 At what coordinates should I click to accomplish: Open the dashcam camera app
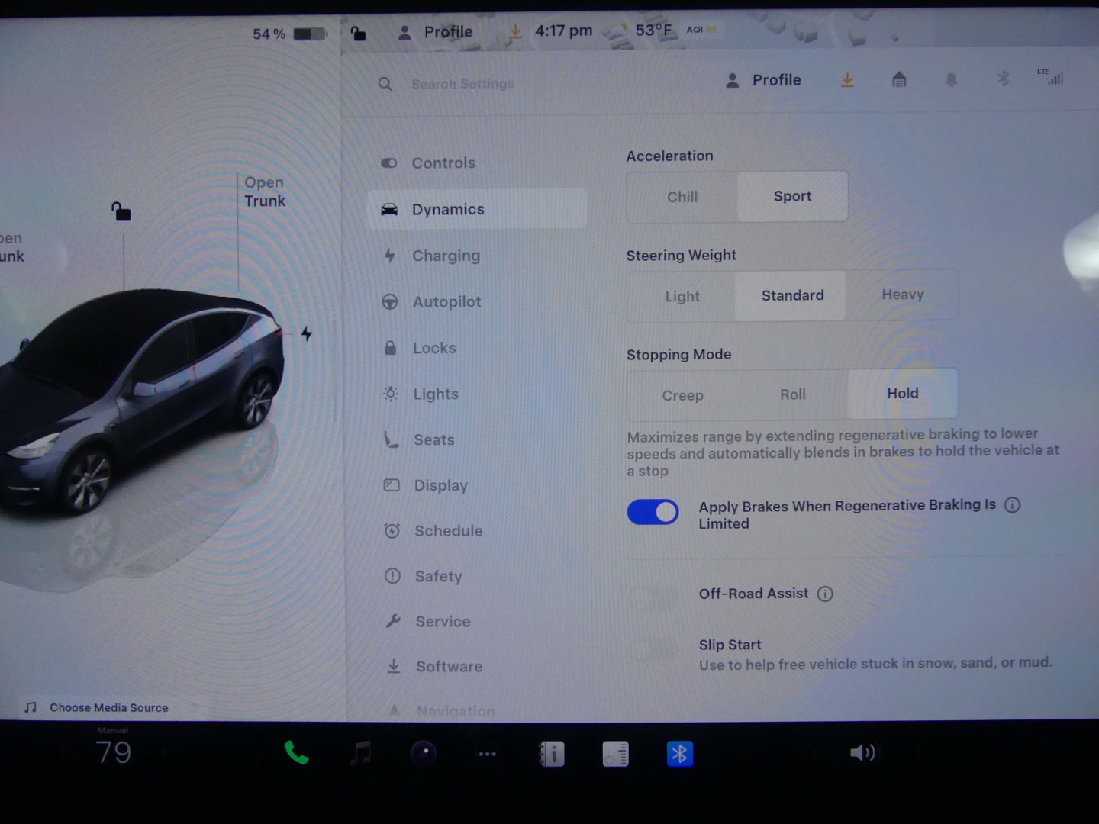point(424,754)
